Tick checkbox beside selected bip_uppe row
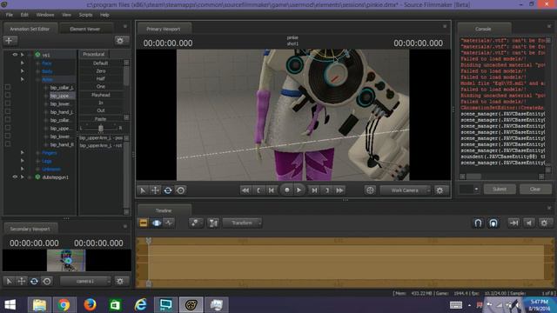The width and height of the screenshot is (557, 313). coord(8,95)
